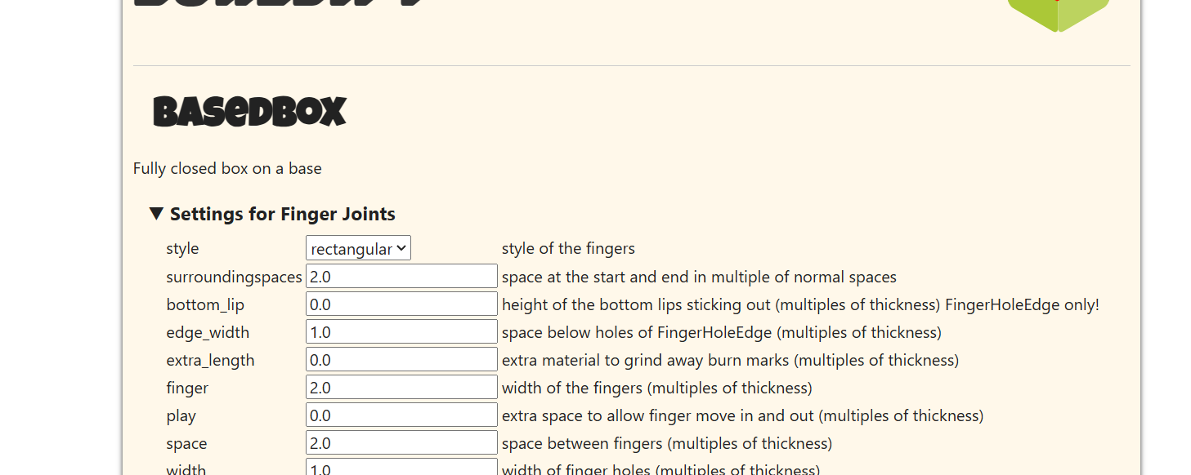This screenshot has width=1191, height=475.
Task: Open the style dropdown showing rectangular
Action: (358, 248)
